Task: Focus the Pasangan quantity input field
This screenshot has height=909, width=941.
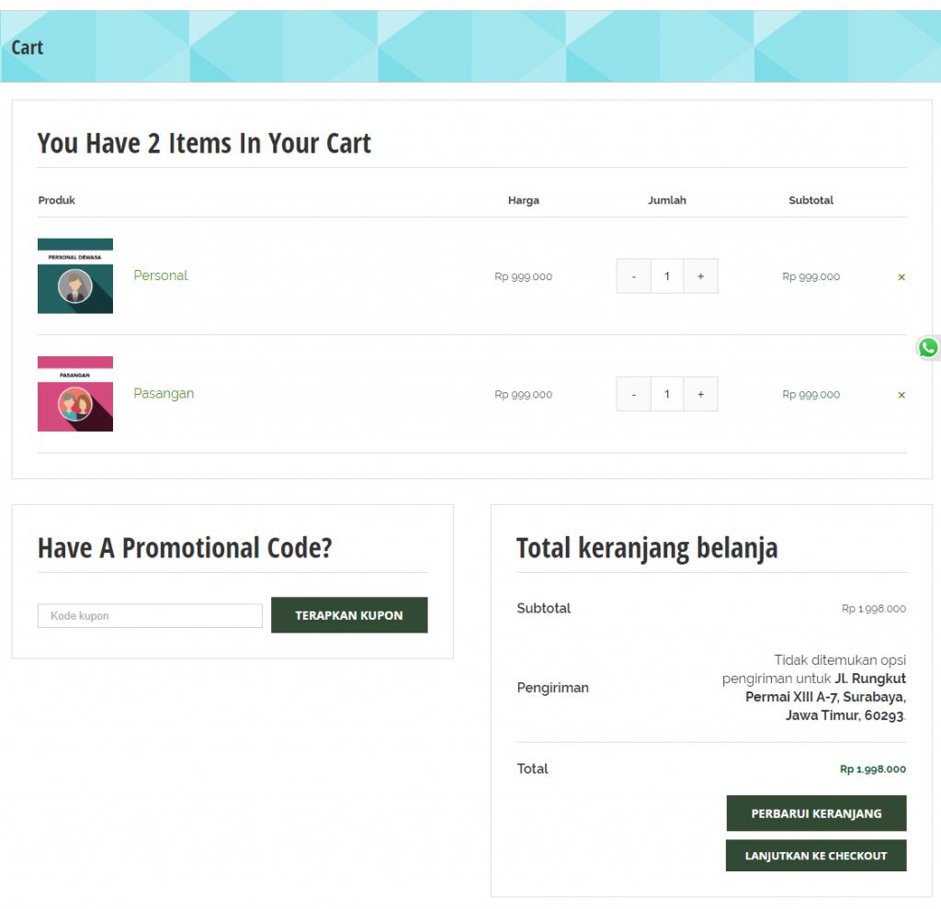Action: pos(667,394)
